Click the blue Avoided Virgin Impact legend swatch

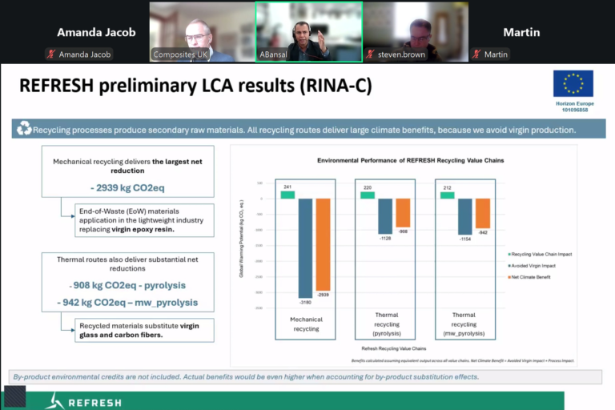(509, 266)
